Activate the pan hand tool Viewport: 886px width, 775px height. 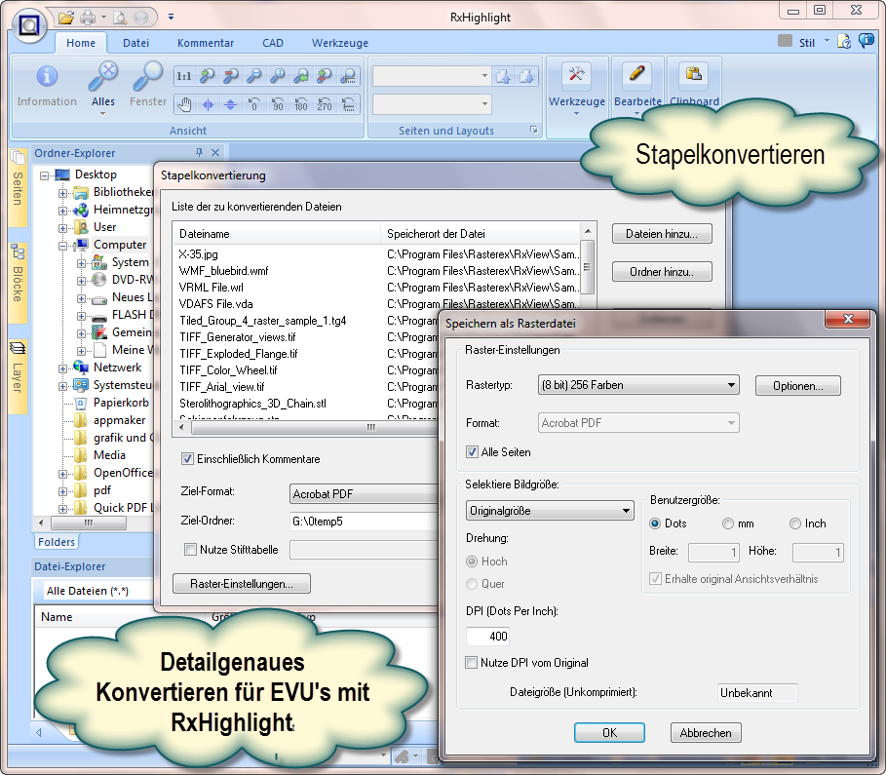tap(183, 104)
